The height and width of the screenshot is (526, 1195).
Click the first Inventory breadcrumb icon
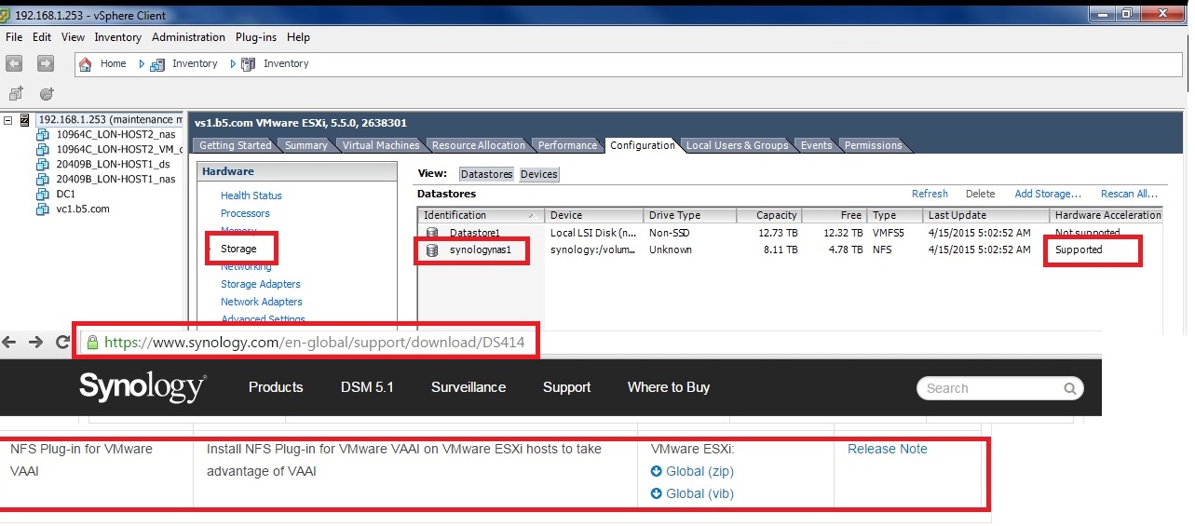point(157,63)
